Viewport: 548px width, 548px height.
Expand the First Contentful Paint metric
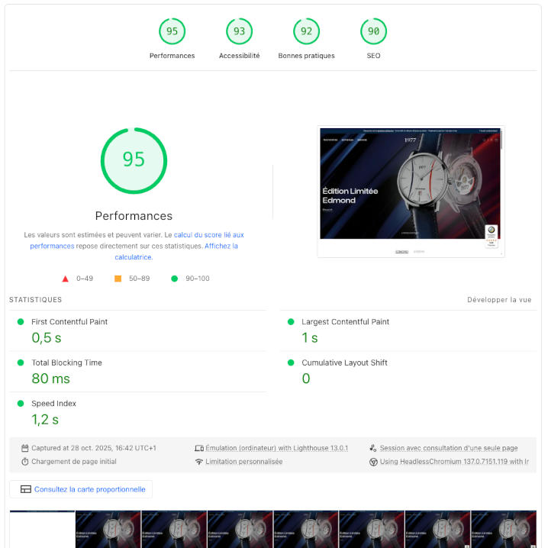(69, 322)
